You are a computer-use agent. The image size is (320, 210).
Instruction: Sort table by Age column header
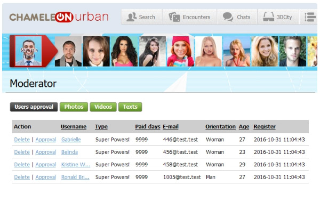point(244,127)
